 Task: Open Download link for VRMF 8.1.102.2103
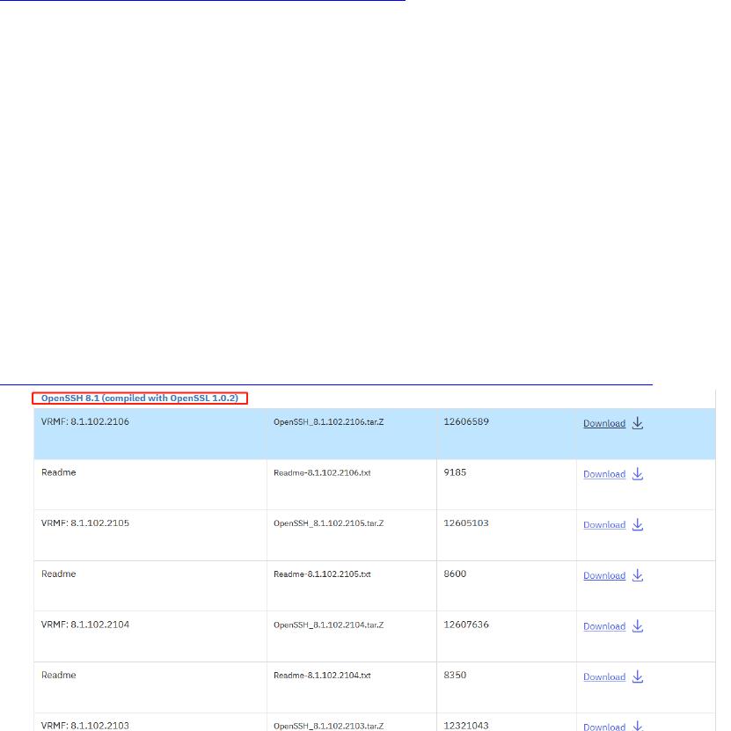coord(604,727)
